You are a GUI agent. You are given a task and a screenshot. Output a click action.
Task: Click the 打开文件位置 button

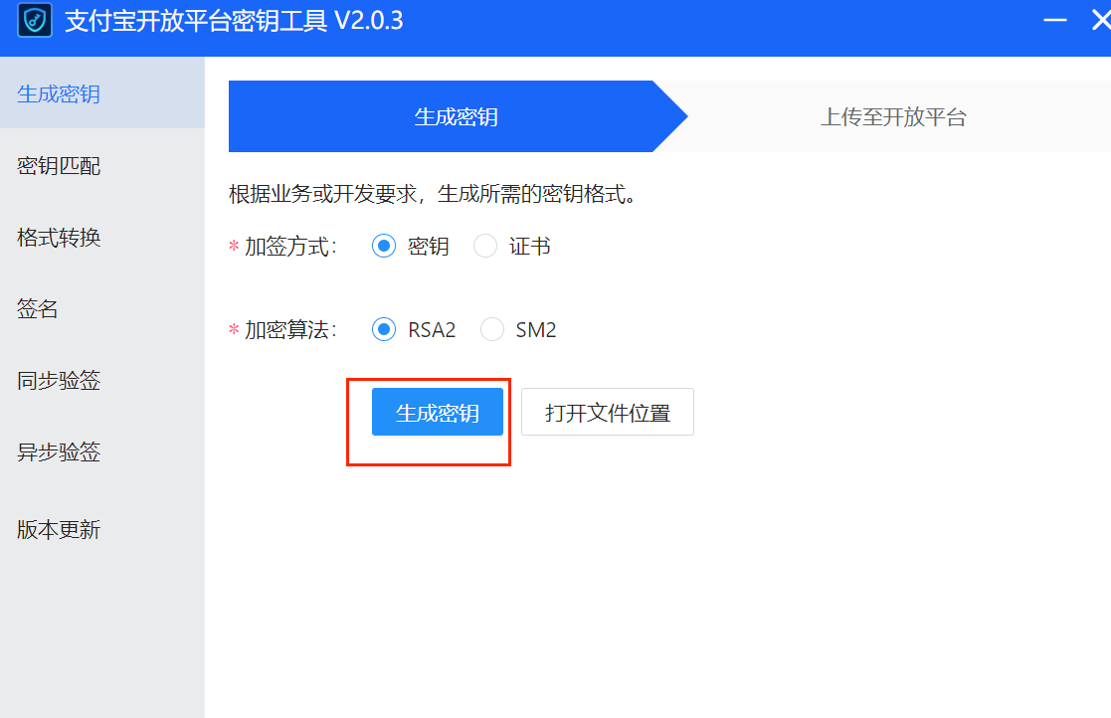click(x=608, y=412)
